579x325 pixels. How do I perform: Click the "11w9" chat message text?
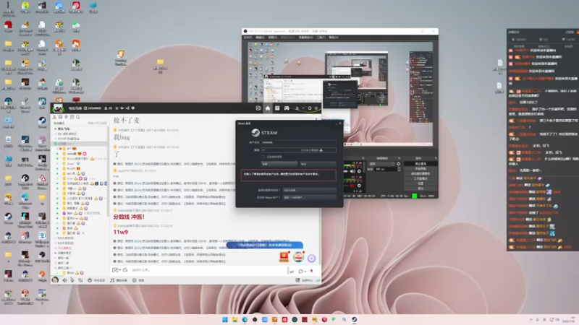[120, 232]
